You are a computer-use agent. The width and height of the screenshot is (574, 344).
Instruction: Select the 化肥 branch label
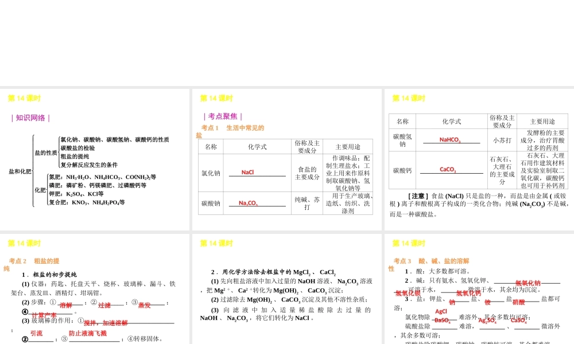pyautogui.click(x=40, y=190)
